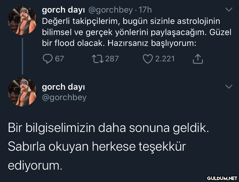
Task: View the 287 retweets count
Action: [x=112, y=59]
